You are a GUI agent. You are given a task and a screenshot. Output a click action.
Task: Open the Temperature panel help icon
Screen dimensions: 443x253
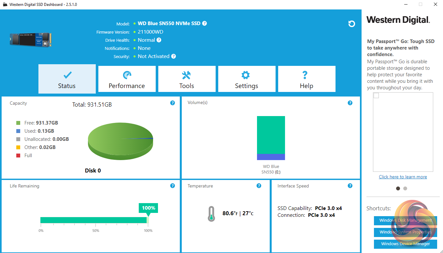(x=259, y=186)
